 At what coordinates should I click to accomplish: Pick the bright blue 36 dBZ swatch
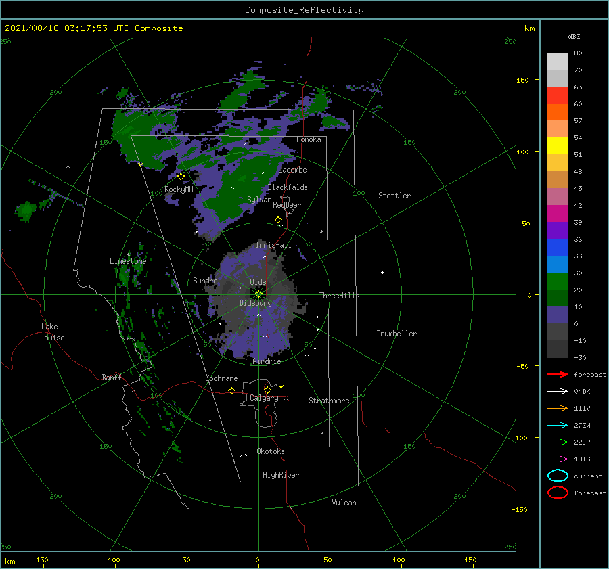click(558, 247)
